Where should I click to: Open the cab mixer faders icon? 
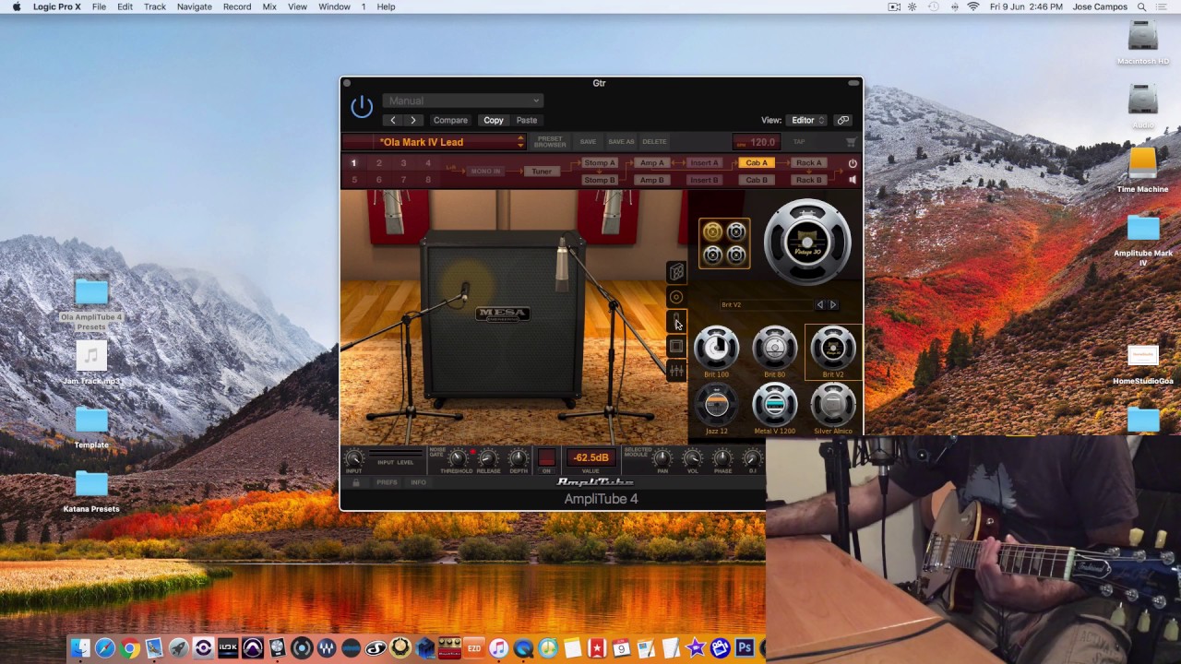tap(676, 371)
